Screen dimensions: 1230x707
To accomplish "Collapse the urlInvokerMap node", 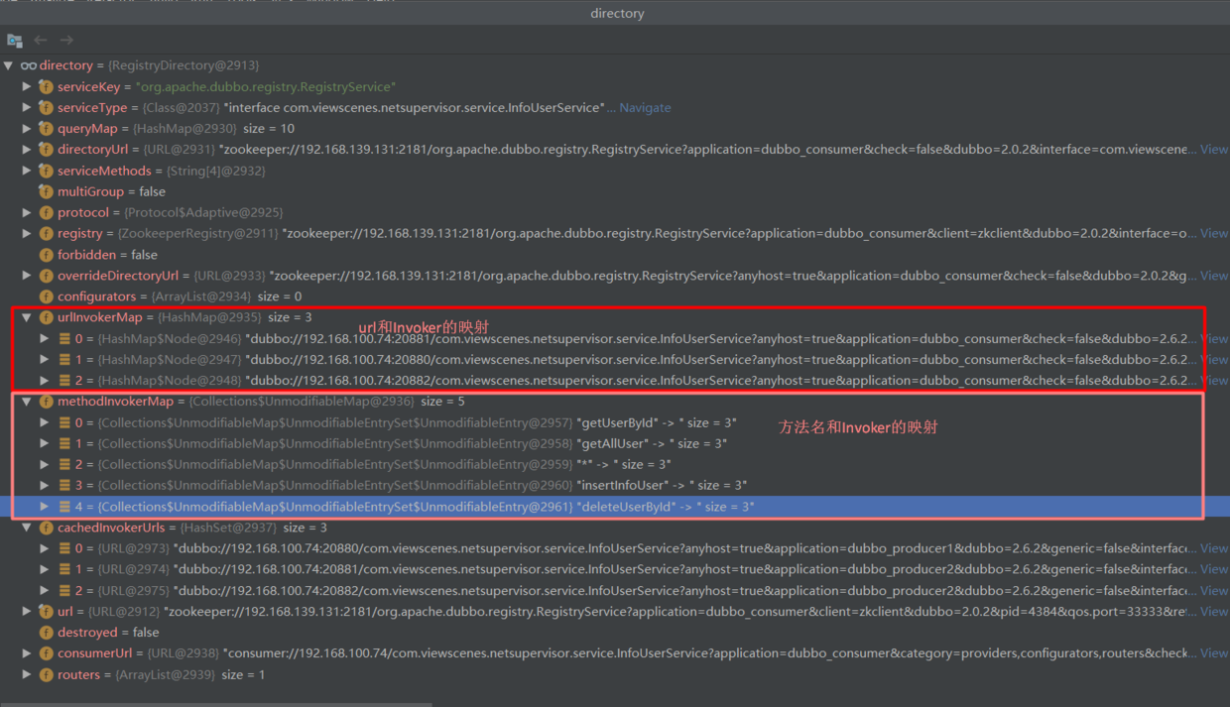I will [x=27, y=317].
